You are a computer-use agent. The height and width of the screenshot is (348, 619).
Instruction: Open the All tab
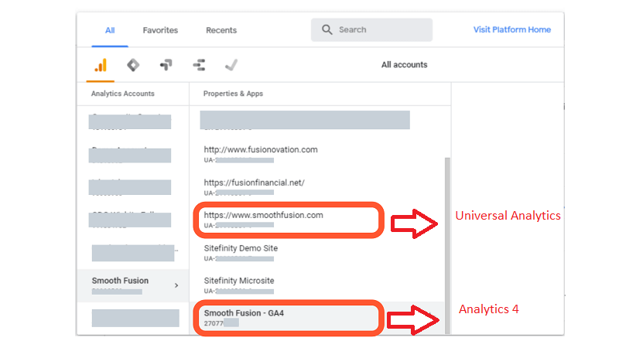coord(110,30)
